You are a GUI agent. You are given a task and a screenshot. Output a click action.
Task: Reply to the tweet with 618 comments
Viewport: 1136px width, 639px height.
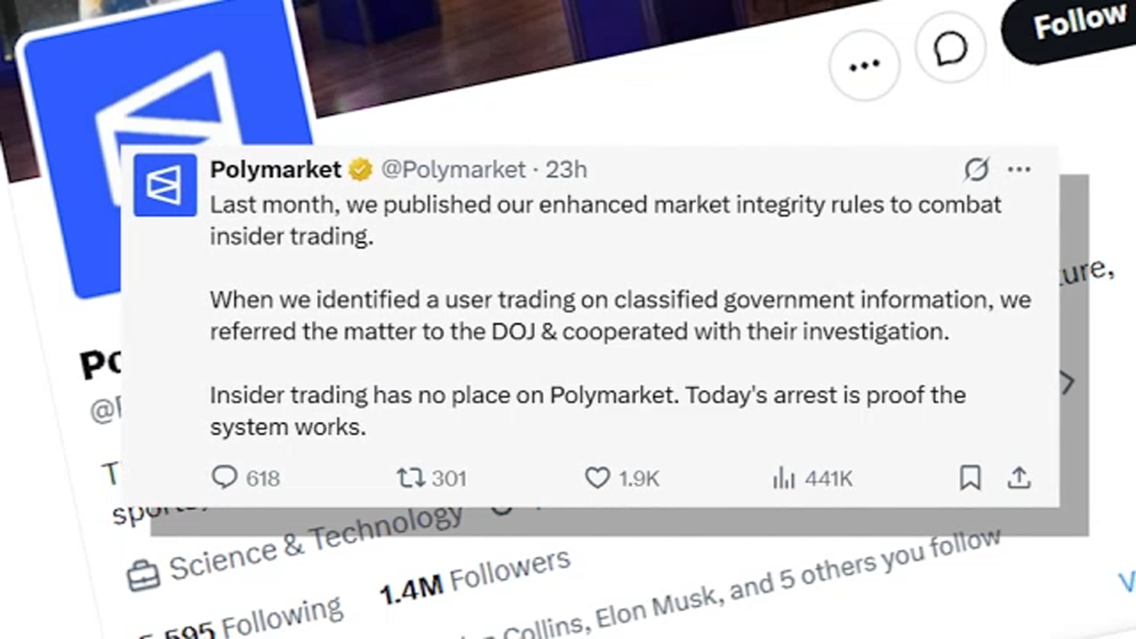tap(225, 477)
